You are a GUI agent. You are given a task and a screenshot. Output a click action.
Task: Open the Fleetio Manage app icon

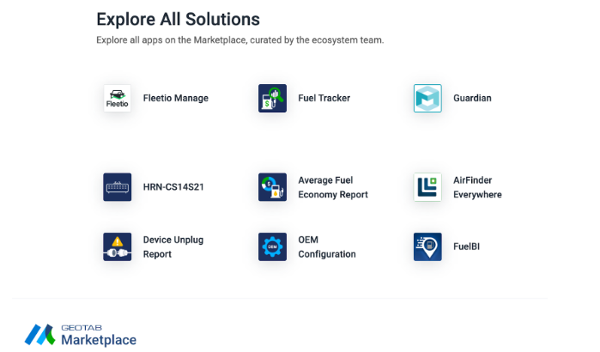[117, 99]
